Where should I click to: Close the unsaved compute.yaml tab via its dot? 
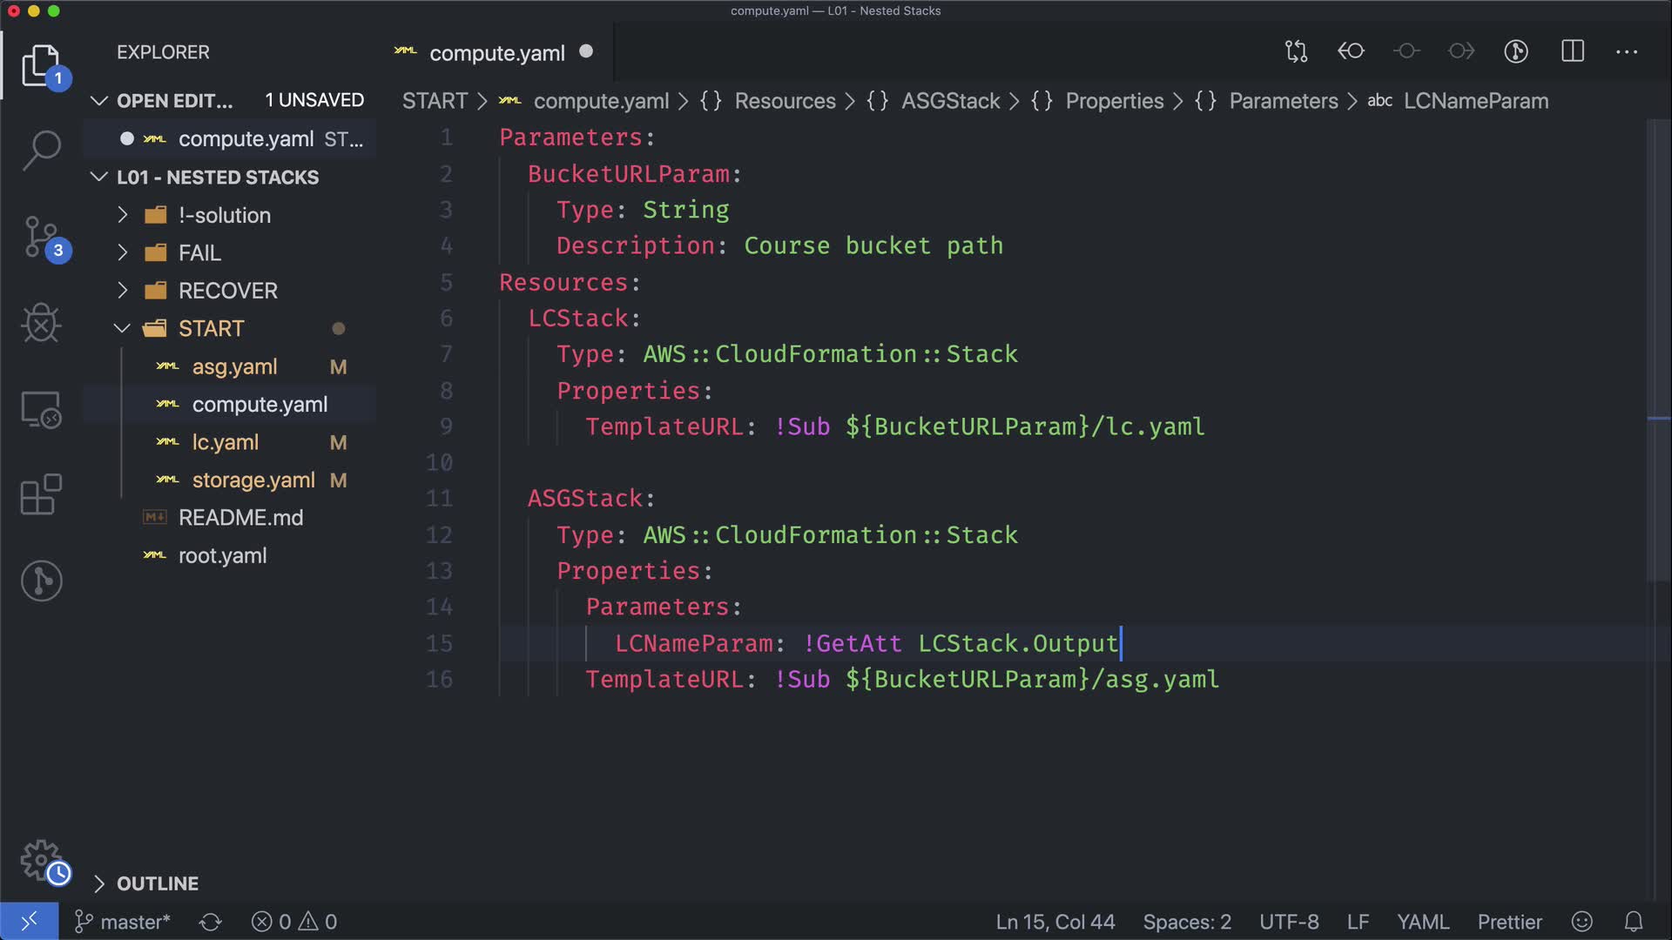pyautogui.click(x=586, y=51)
